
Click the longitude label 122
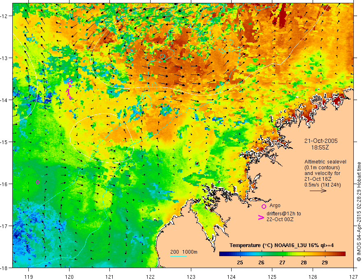click(150, 277)
